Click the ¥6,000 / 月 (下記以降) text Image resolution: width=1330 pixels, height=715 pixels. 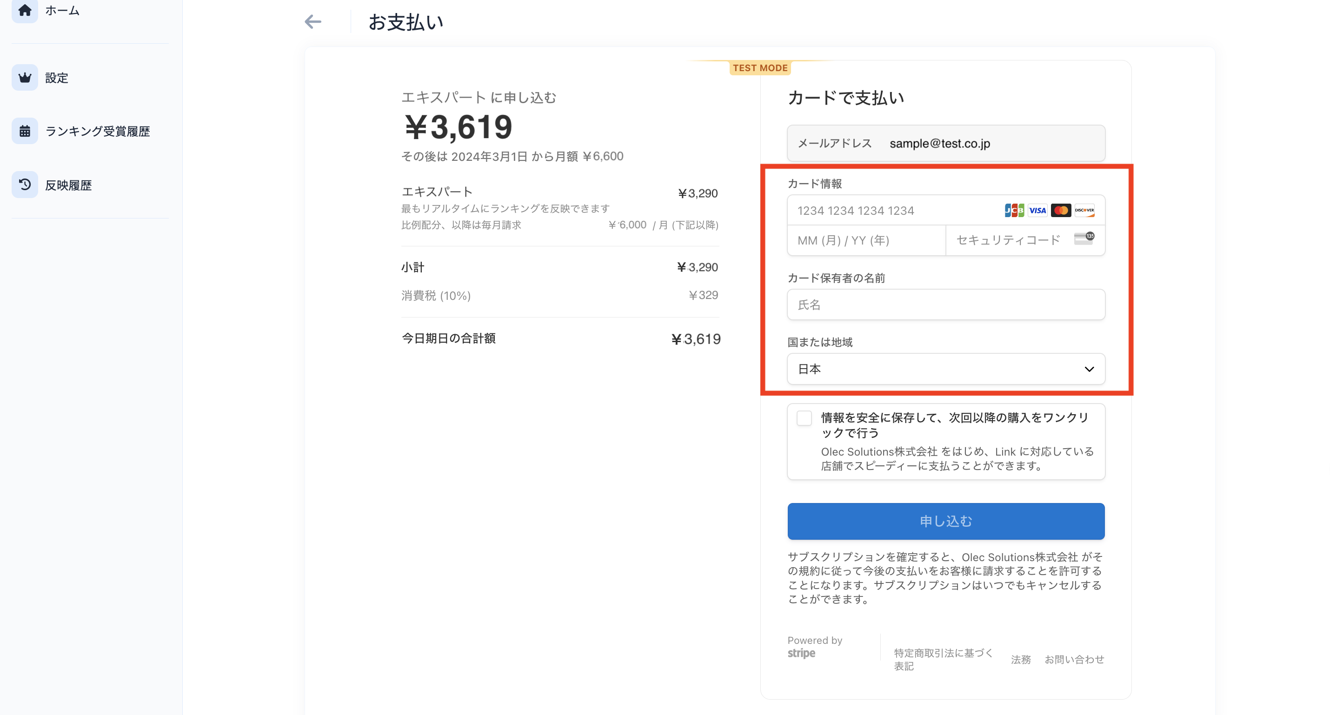click(664, 225)
